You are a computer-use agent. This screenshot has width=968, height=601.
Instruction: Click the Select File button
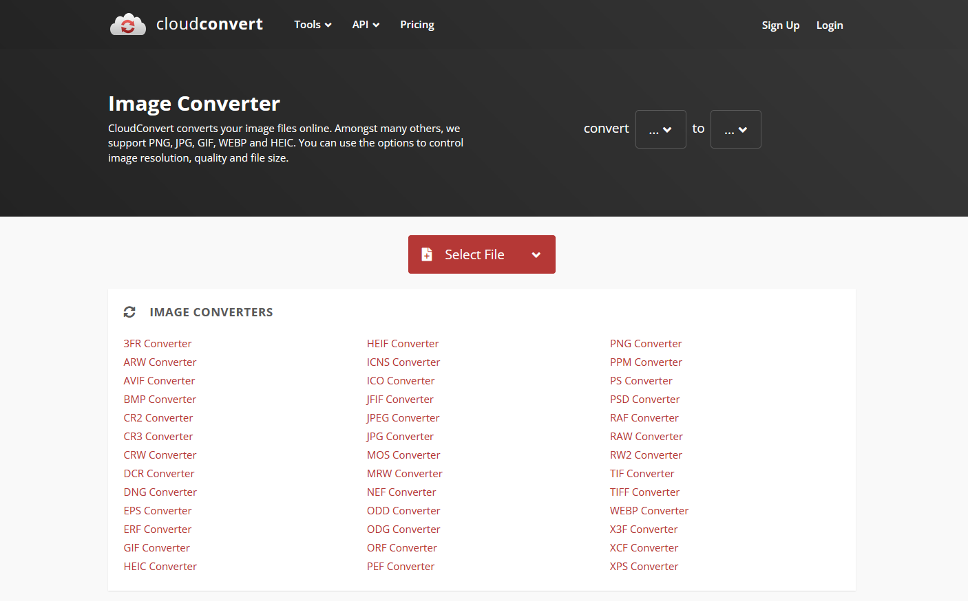click(x=482, y=254)
